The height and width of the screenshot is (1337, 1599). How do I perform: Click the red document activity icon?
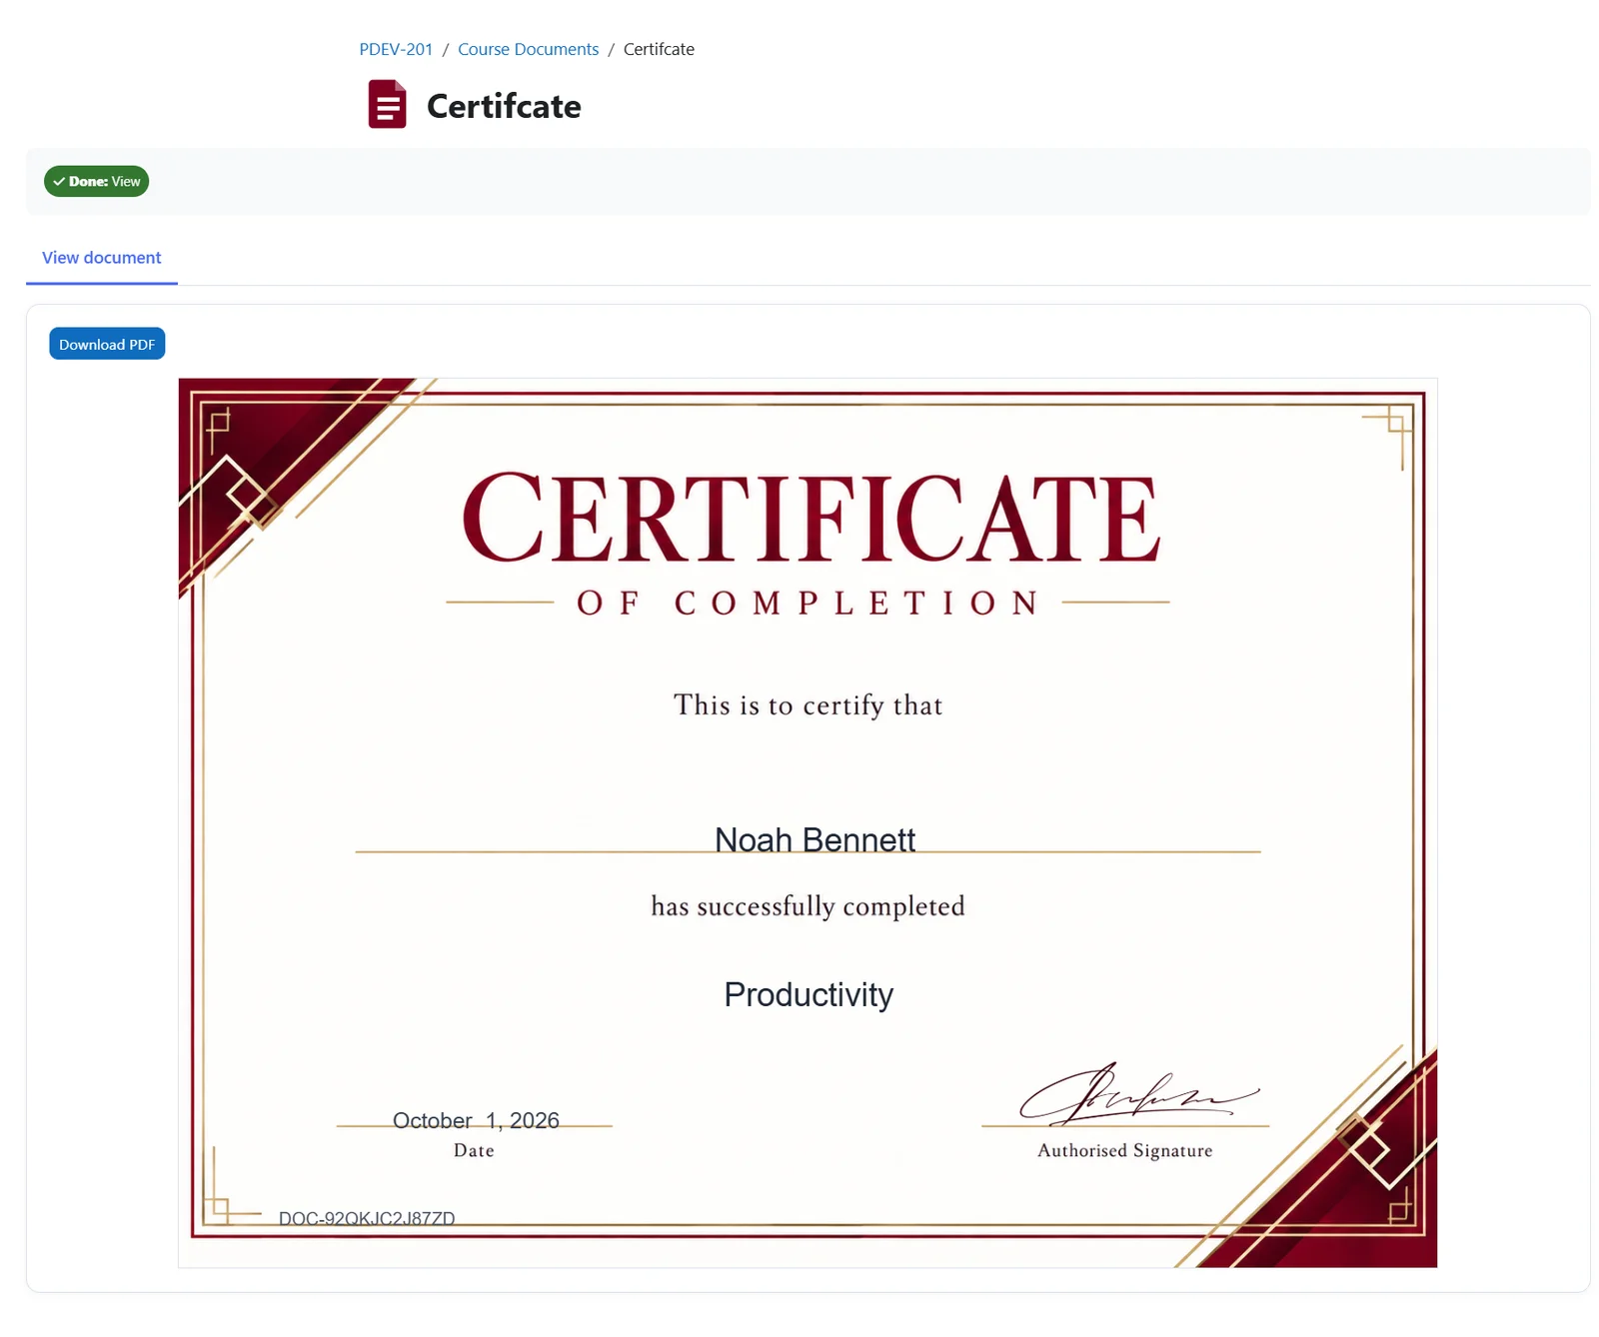pos(387,104)
